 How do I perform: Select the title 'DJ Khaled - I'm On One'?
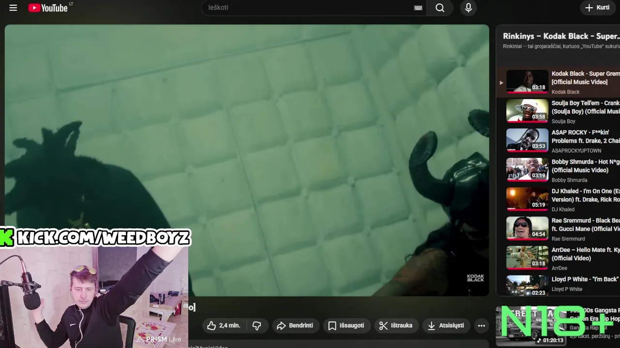tap(586, 195)
